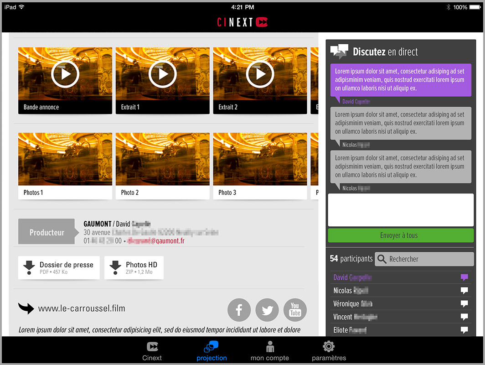Click chat bubble icon next to Vincent

point(464,317)
